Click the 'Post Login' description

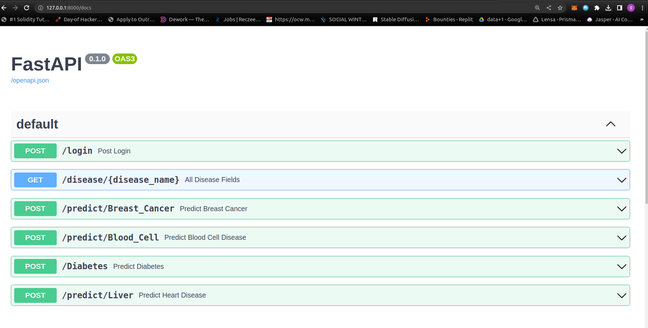114,151
